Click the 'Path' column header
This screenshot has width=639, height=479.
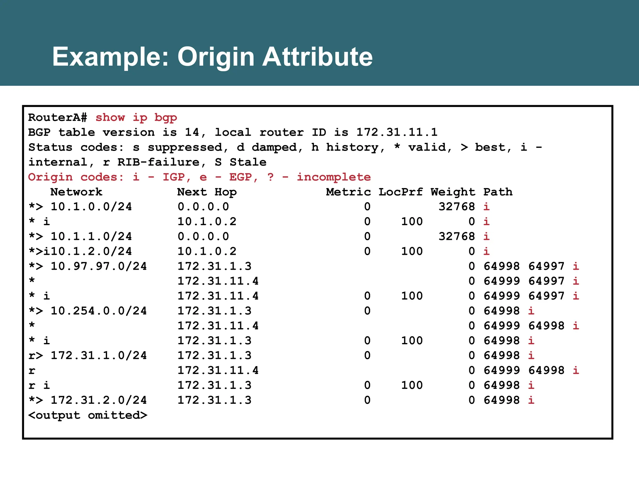click(498, 192)
